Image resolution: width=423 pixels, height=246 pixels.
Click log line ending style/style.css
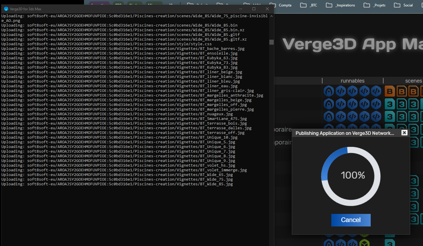[x=107, y=44]
